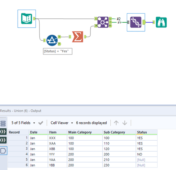176x170 pixels.
Task: Move to next record with down arrow
Action: [x=125, y=123]
